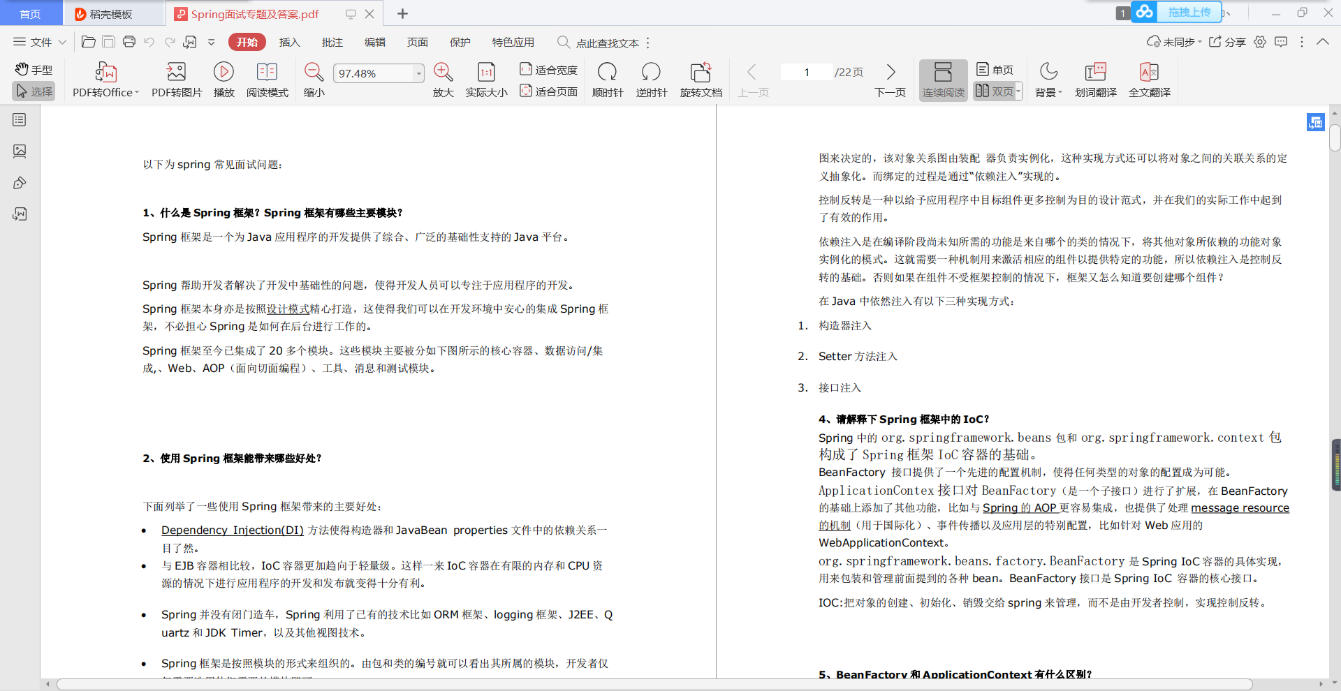Print the document
The image size is (1341, 691).
point(129,42)
